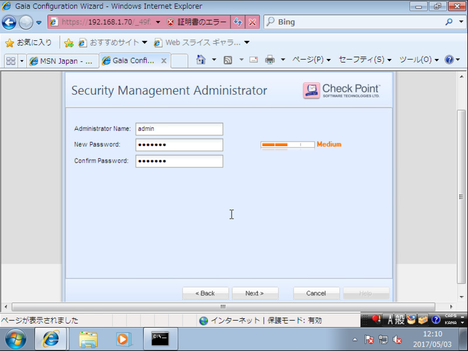The height and width of the screenshot is (351, 468).
Task: Expand the Print options dropdown arrow
Action: pyautogui.click(x=283, y=60)
